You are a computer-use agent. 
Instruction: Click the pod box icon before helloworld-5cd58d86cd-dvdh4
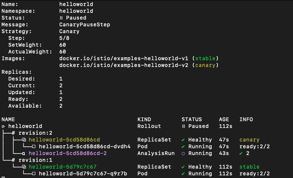(34, 146)
